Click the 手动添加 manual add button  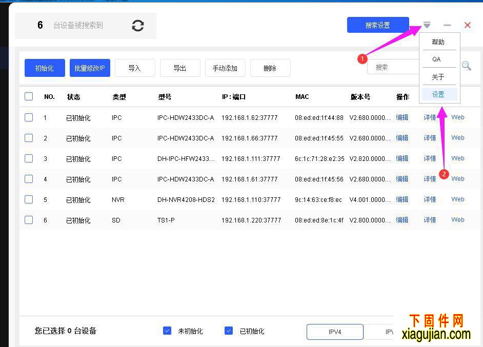tap(225, 68)
